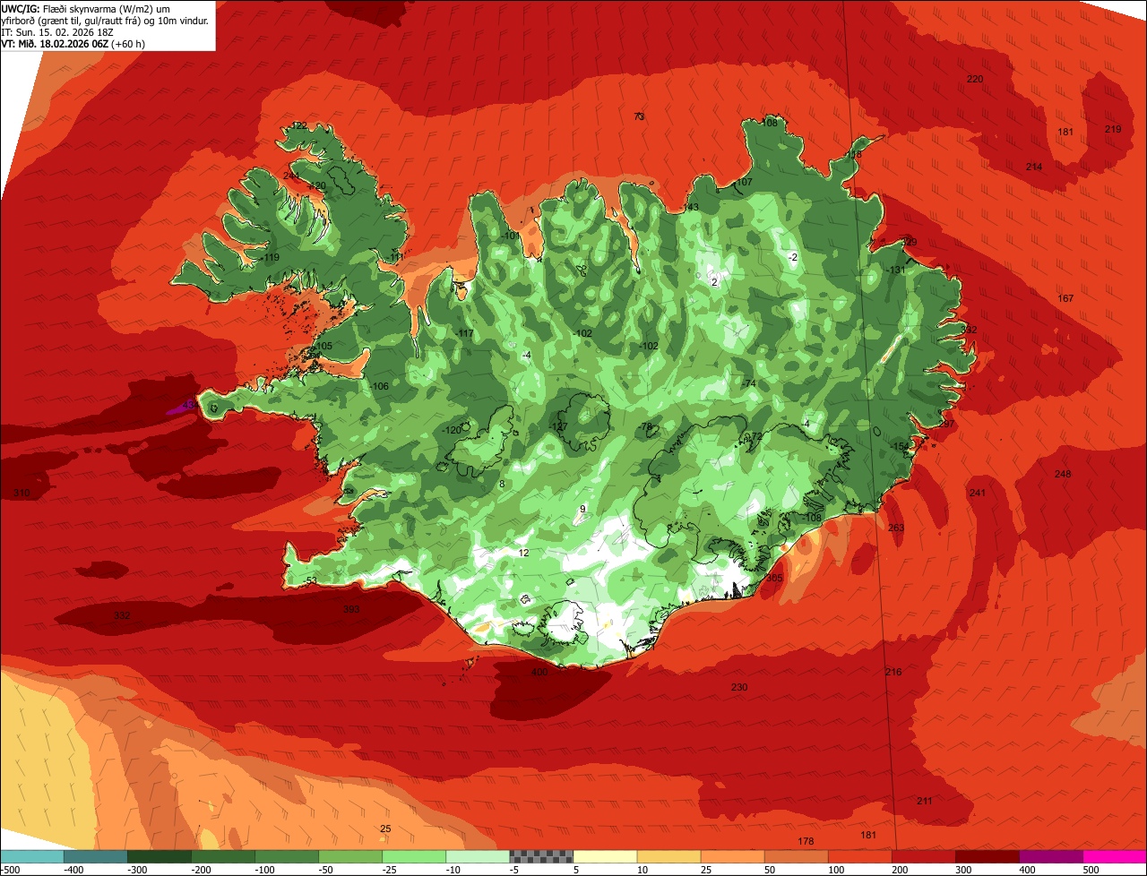Click the '-154' value near the east coast
This screenshot has height=876, width=1147.
tap(899, 446)
